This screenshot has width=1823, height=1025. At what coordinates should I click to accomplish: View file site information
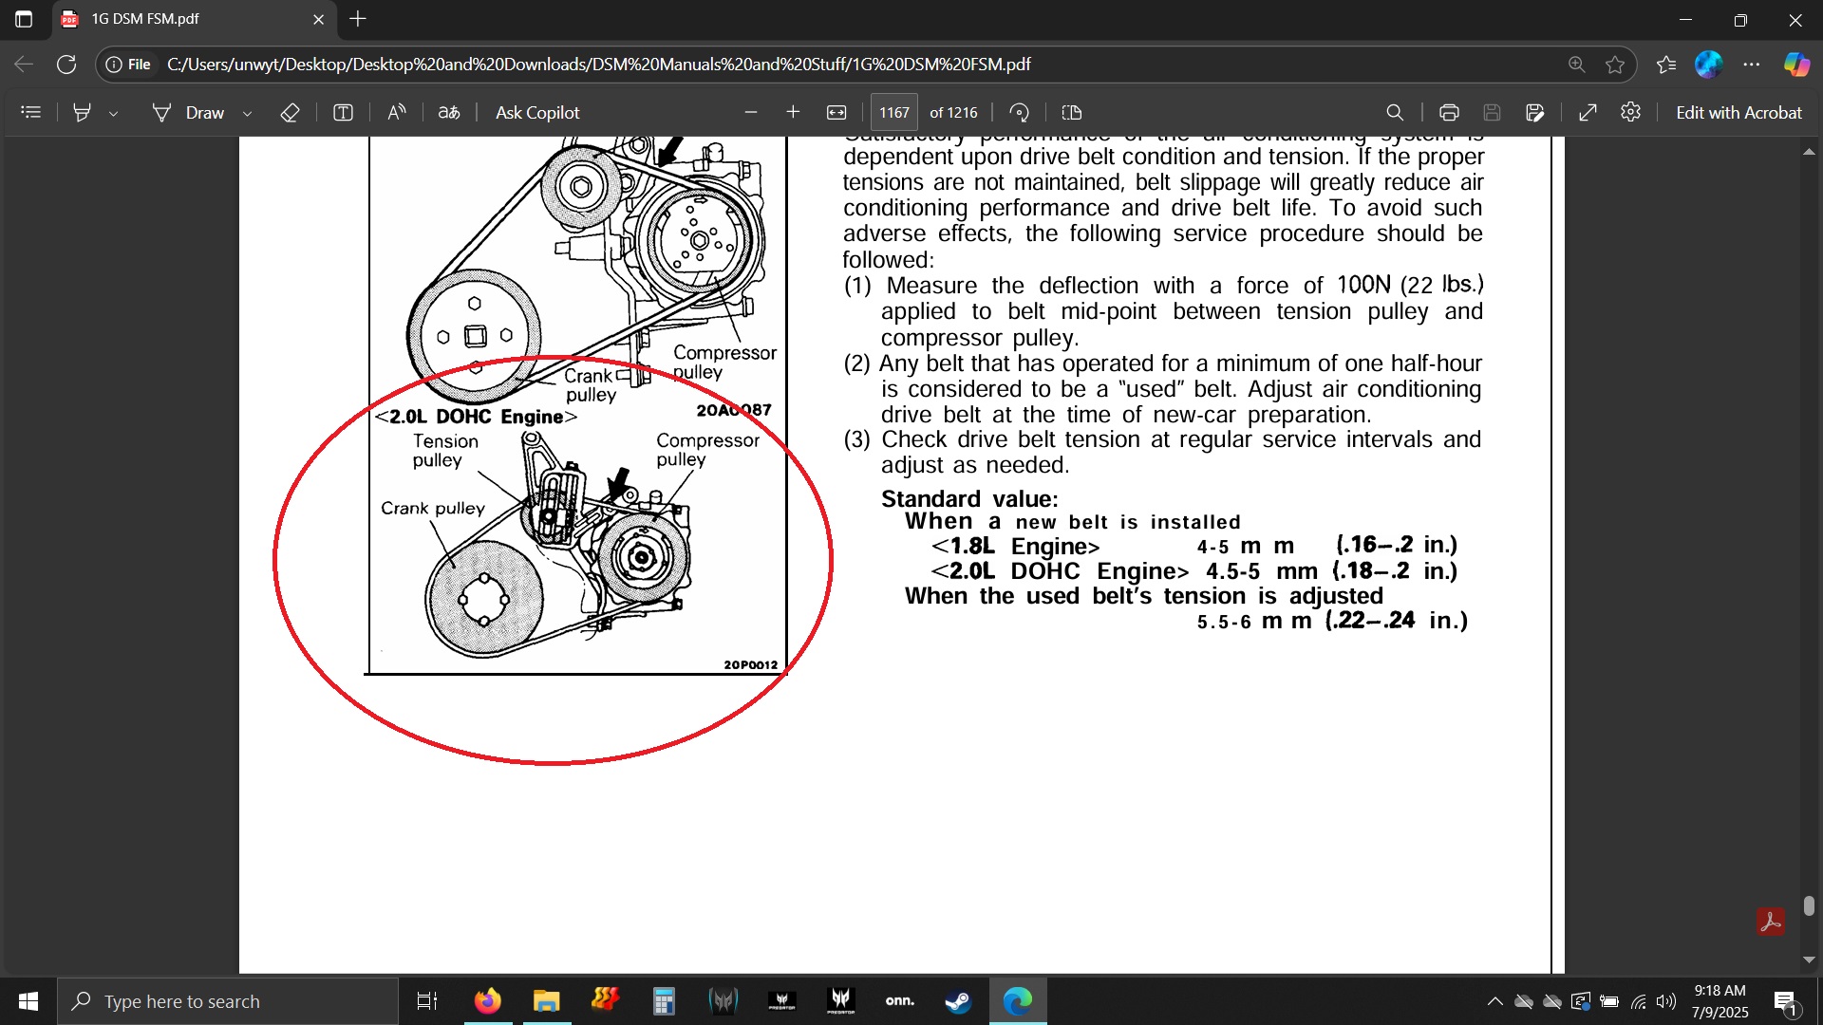128,65
